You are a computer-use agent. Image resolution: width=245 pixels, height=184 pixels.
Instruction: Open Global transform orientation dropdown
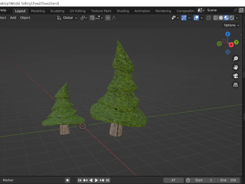(x=67, y=18)
